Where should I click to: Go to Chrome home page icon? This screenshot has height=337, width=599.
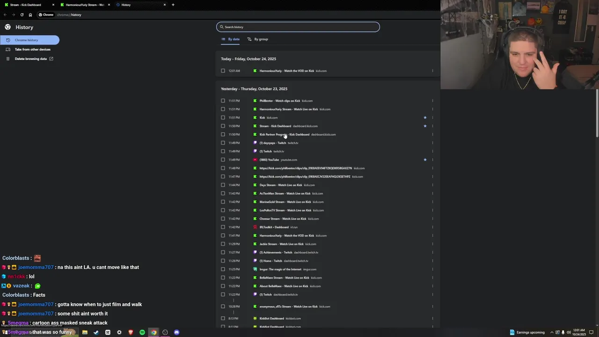[30, 15]
